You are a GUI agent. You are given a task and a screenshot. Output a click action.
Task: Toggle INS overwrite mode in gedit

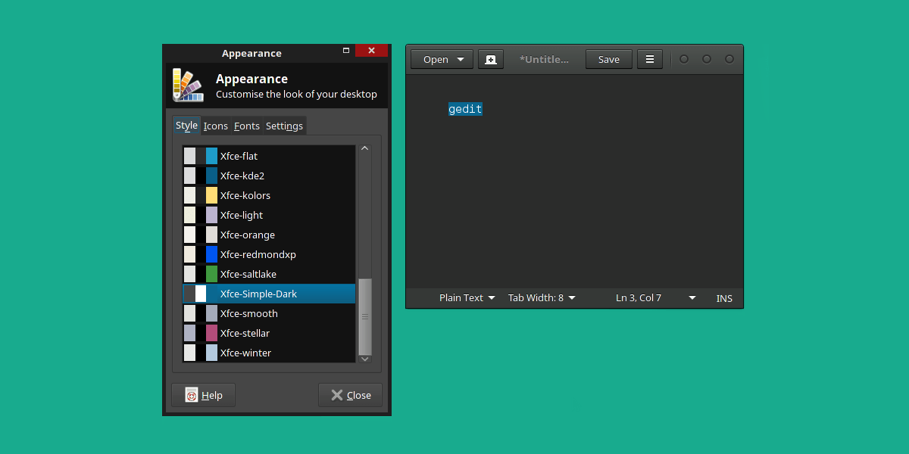coord(723,297)
